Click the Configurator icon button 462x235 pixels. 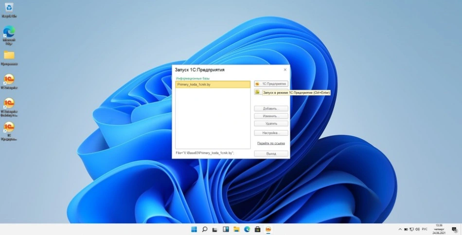coord(257,92)
